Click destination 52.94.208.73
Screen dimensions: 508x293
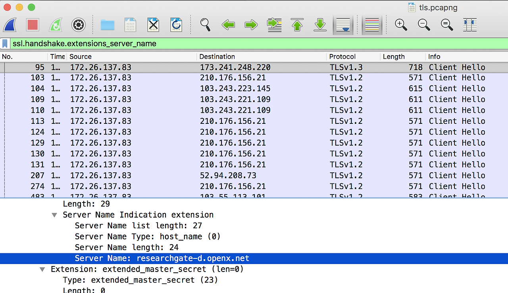click(228, 175)
